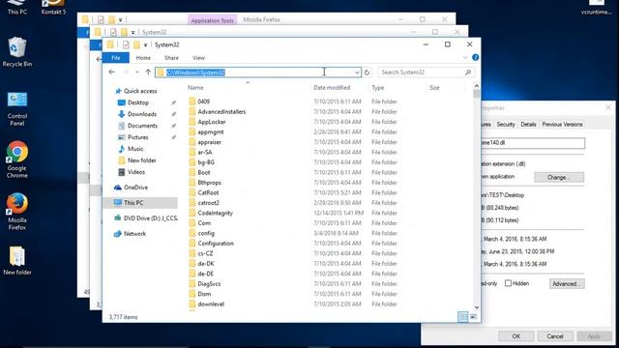Select Quick access in navigation pane

[x=140, y=91]
